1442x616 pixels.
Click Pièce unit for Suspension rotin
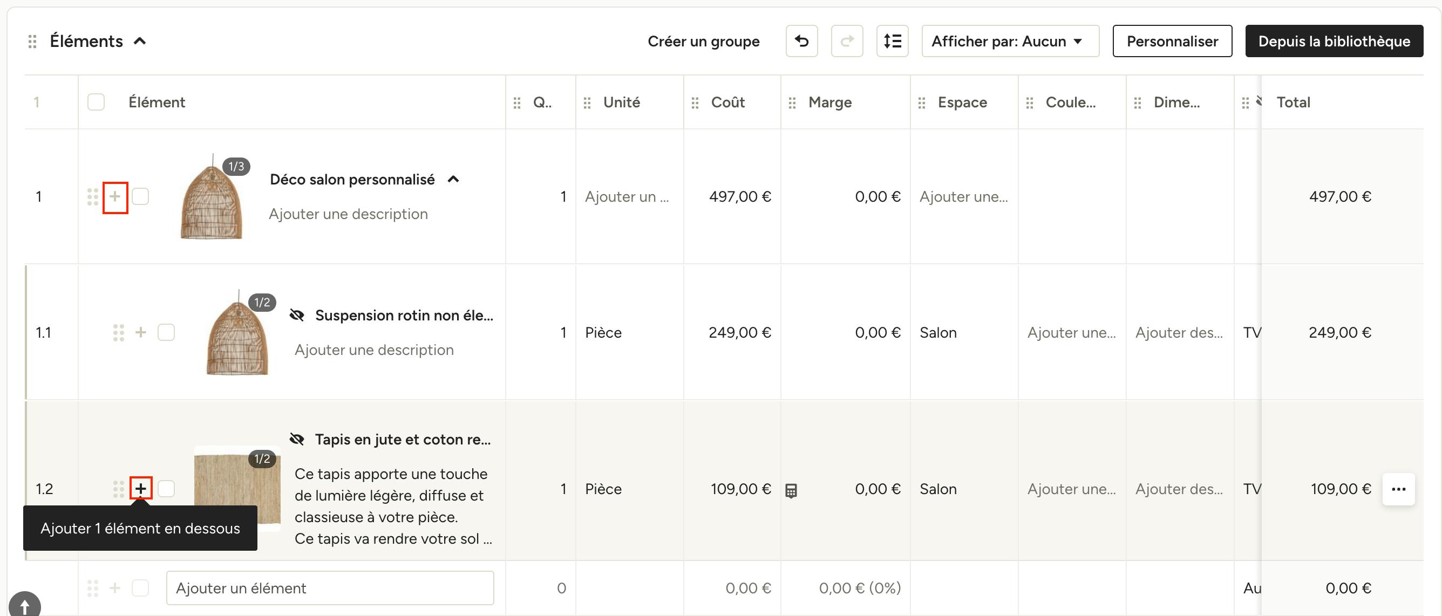[x=603, y=333]
